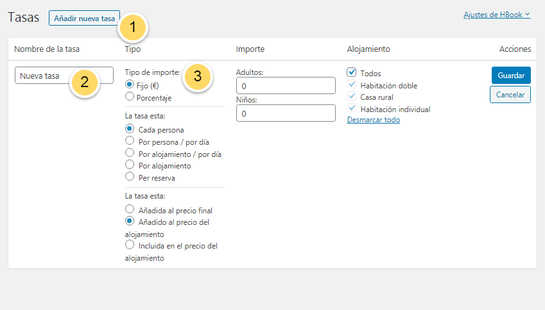This screenshot has width=545, height=310.
Task: Choose 'Incluida en el precio del alojamiento'
Action: (x=130, y=245)
